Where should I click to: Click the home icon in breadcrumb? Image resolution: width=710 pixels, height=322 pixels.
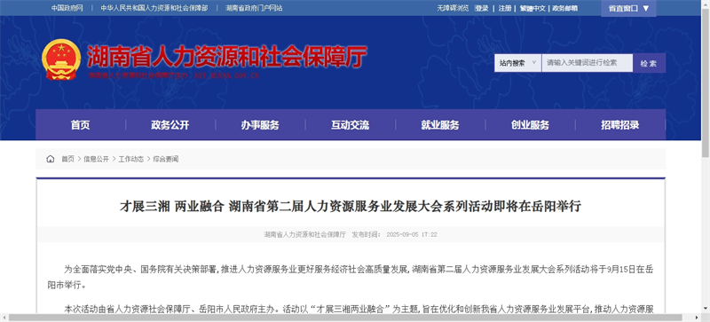(x=51, y=159)
